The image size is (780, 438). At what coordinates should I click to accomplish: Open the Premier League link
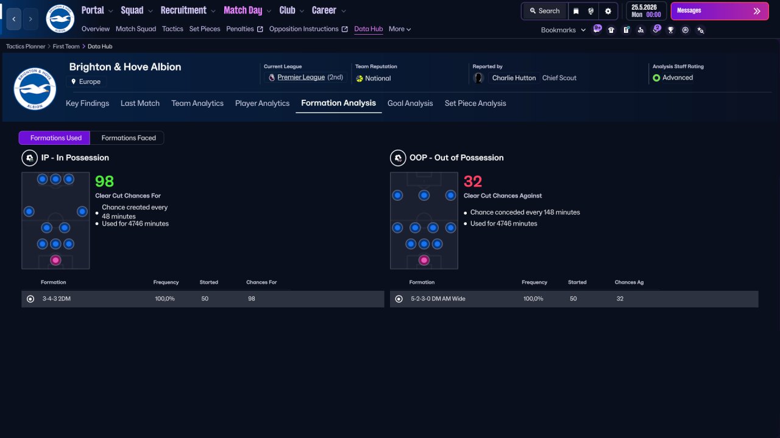(301, 78)
